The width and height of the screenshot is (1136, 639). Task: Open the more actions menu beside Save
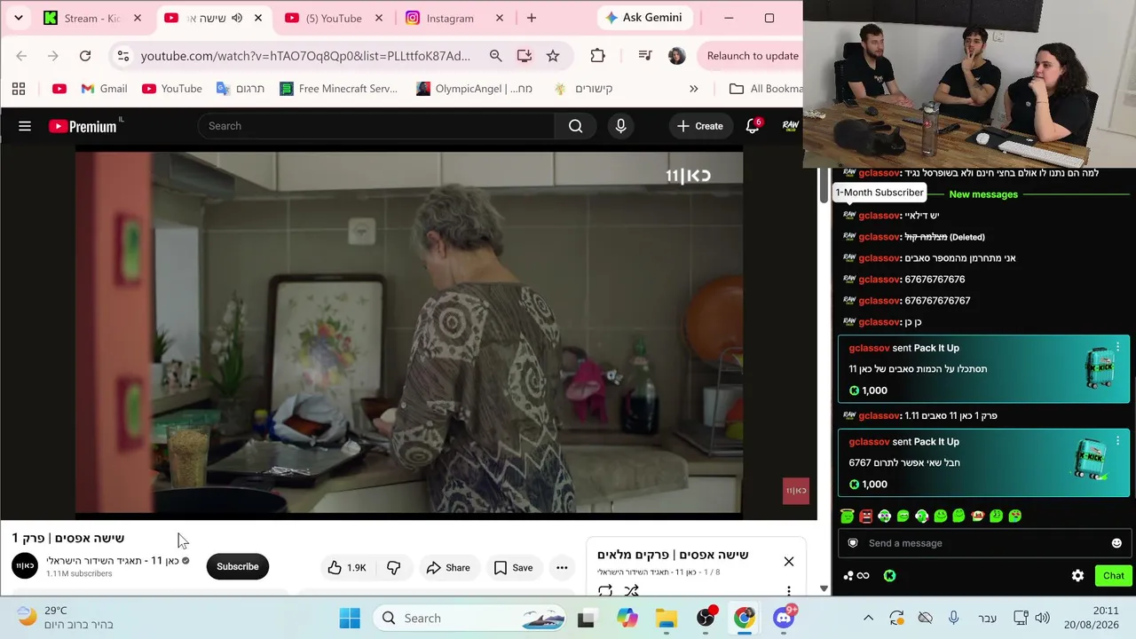pos(562,568)
